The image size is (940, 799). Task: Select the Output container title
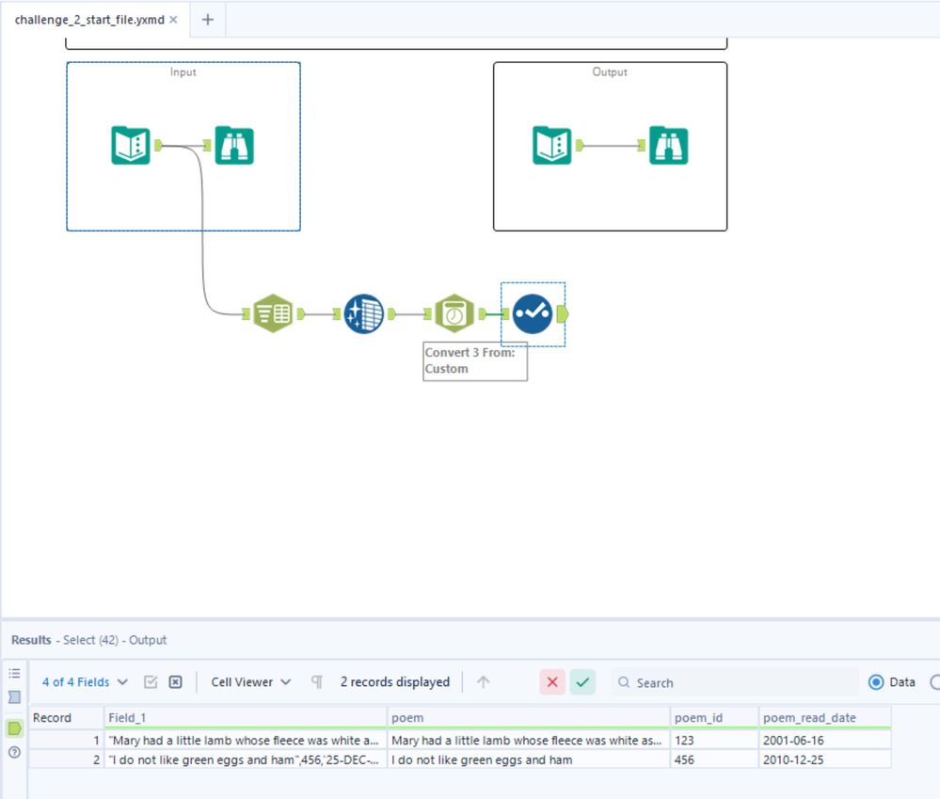pos(610,72)
